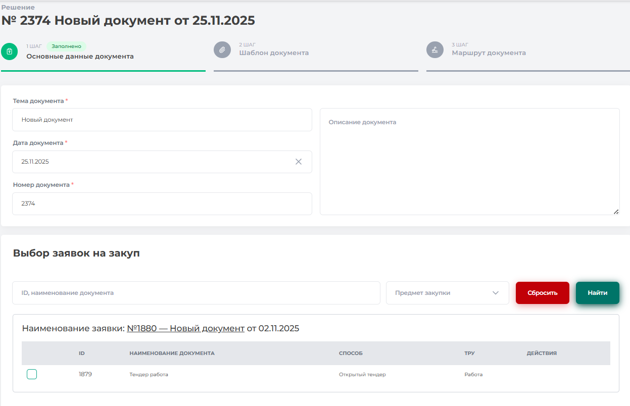
Task: Click the signature icon for step 3
Action: [x=435, y=50]
